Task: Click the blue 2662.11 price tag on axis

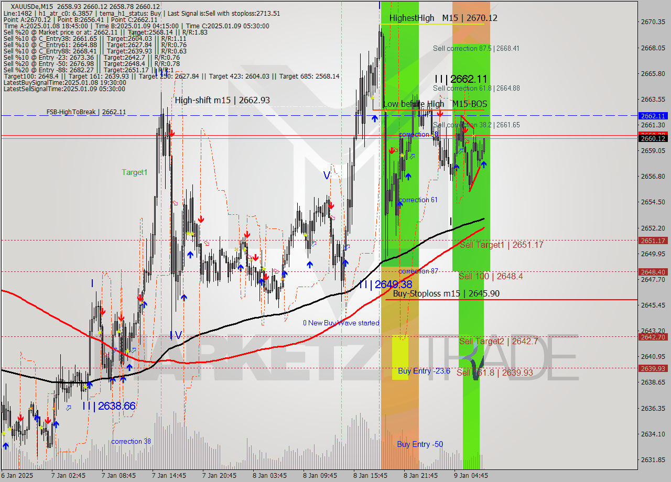Action: (x=653, y=116)
